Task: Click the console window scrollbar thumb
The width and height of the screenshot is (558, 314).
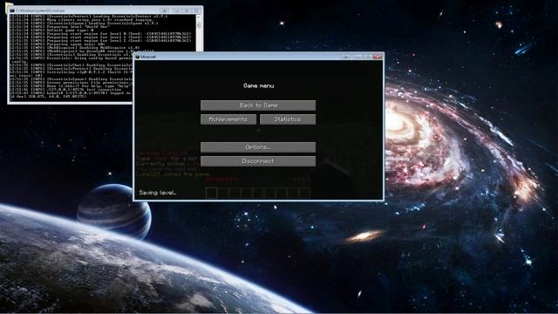Action: pyautogui.click(x=199, y=25)
